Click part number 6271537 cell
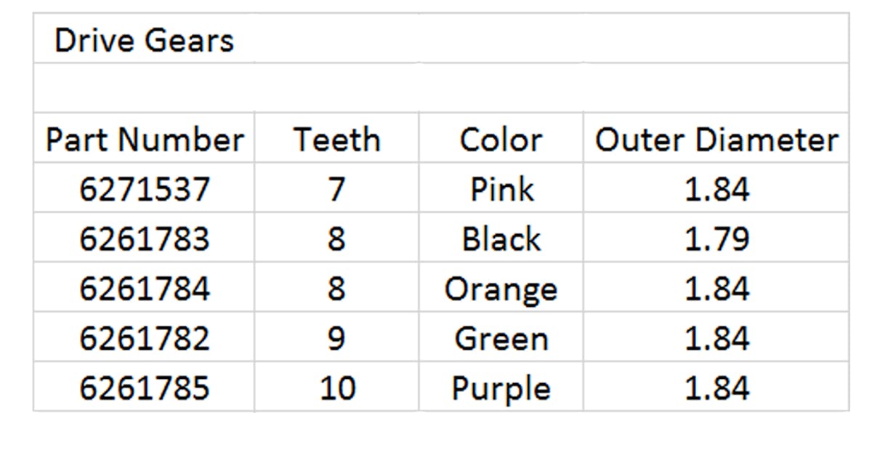 pyautogui.click(x=144, y=189)
